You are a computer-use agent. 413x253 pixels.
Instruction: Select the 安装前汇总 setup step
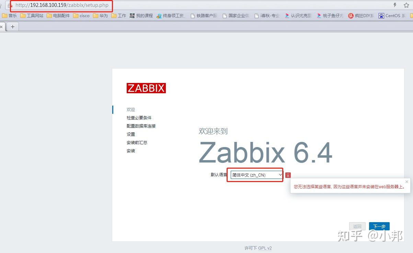pyautogui.click(x=137, y=143)
